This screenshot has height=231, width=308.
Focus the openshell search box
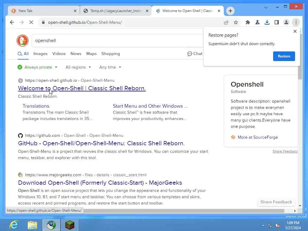point(118,41)
